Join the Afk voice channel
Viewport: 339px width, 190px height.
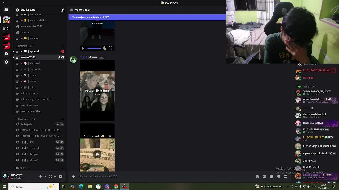(x=40, y=142)
